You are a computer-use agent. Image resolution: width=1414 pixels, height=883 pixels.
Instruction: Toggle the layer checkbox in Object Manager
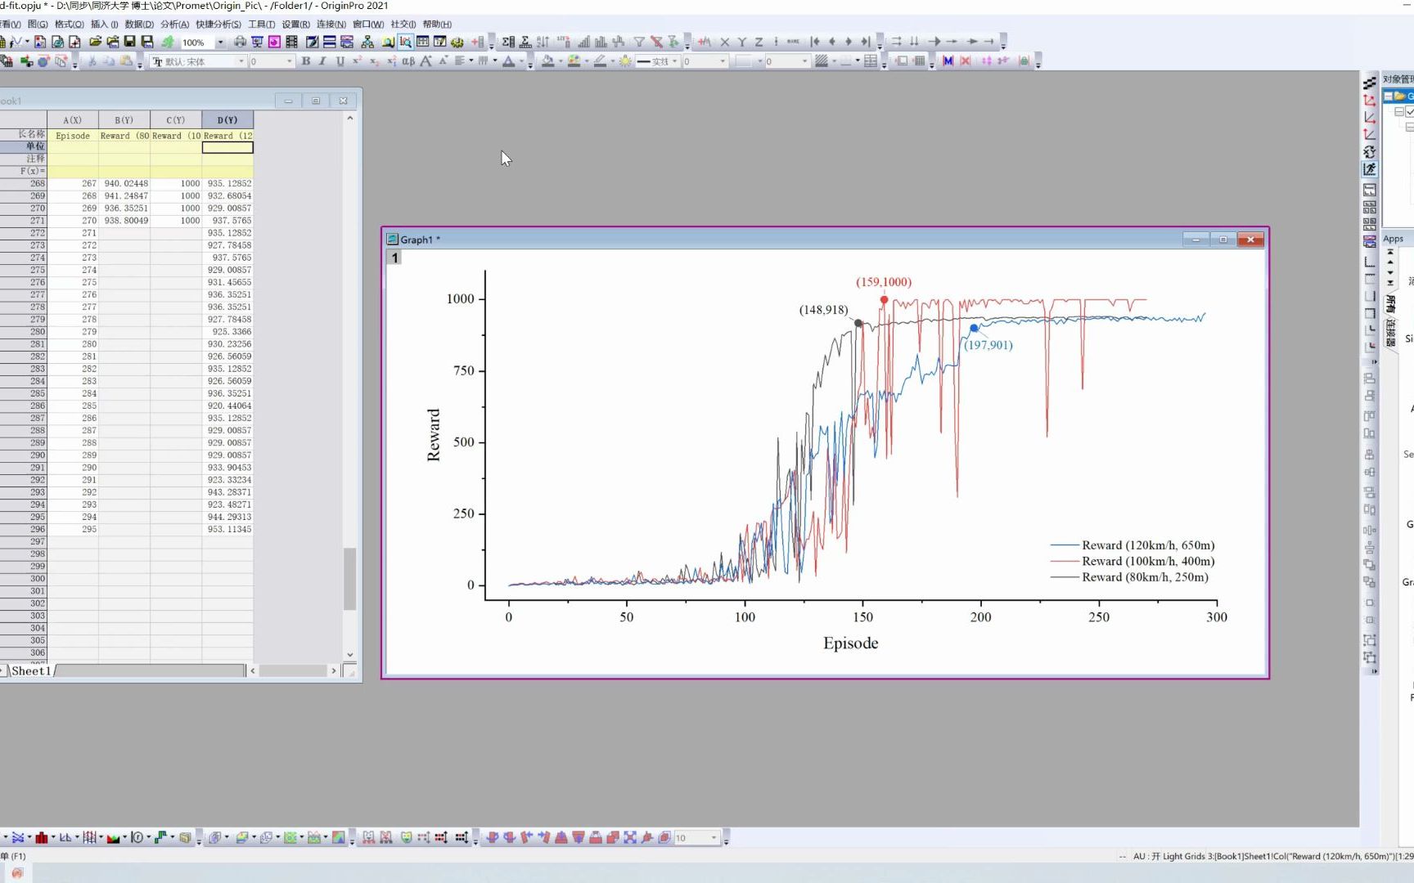click(x=1410, y=112)
